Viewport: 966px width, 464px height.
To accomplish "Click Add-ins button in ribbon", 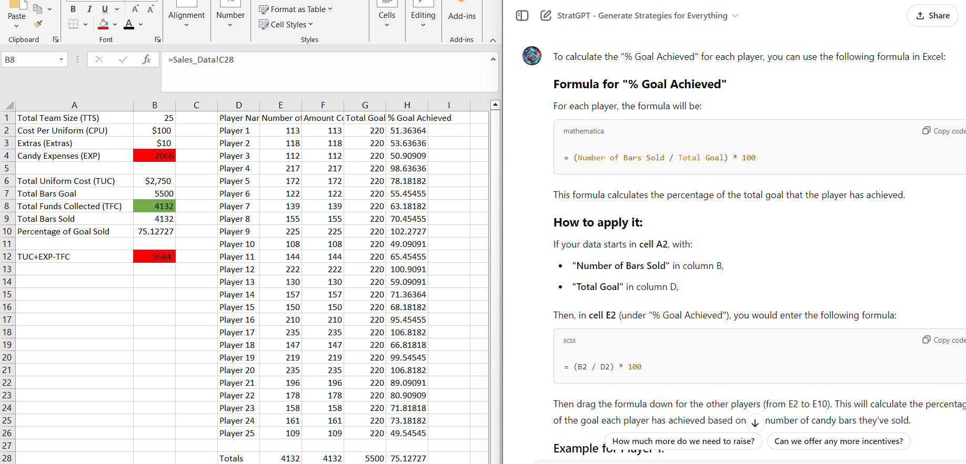I will [462, 16].
